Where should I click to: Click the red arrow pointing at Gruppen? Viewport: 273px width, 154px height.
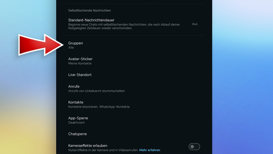pyautogui.click(x=40, y=45)
